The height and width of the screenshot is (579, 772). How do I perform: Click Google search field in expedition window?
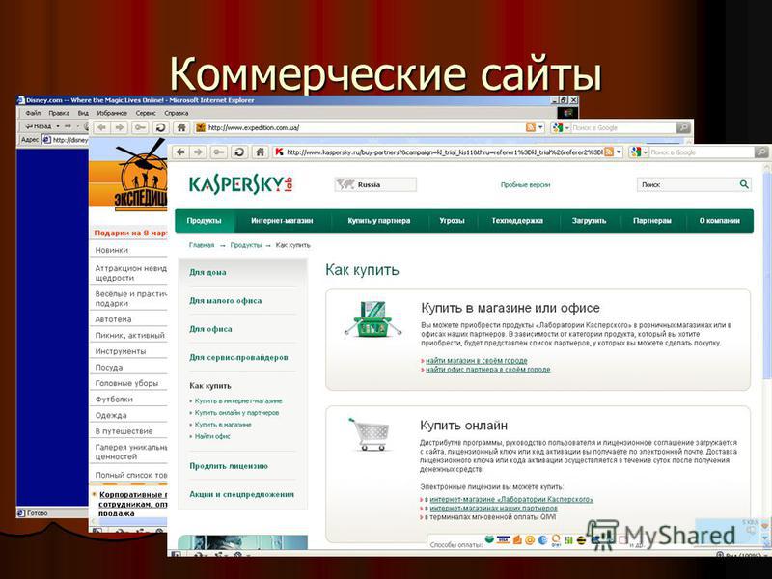pyautogui.click(x=622, y=127)
